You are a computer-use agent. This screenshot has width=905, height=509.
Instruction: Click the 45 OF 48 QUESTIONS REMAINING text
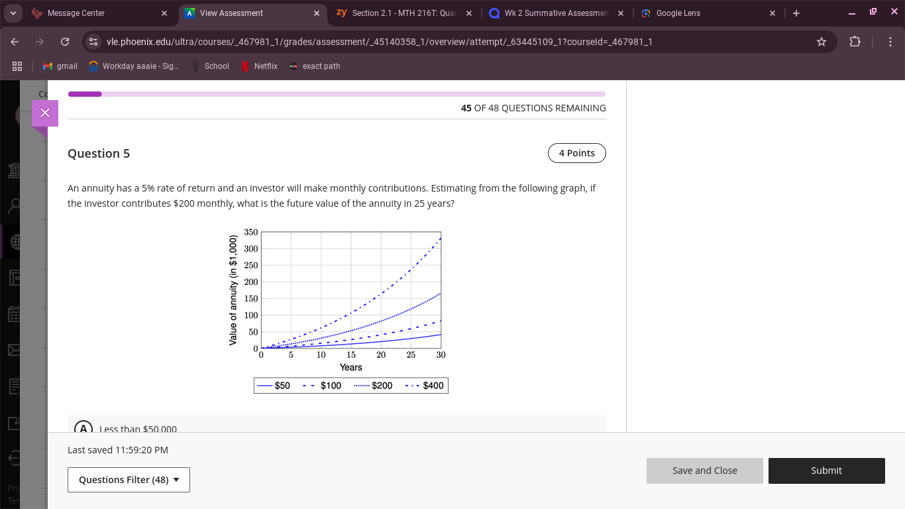tap(533, 108)
